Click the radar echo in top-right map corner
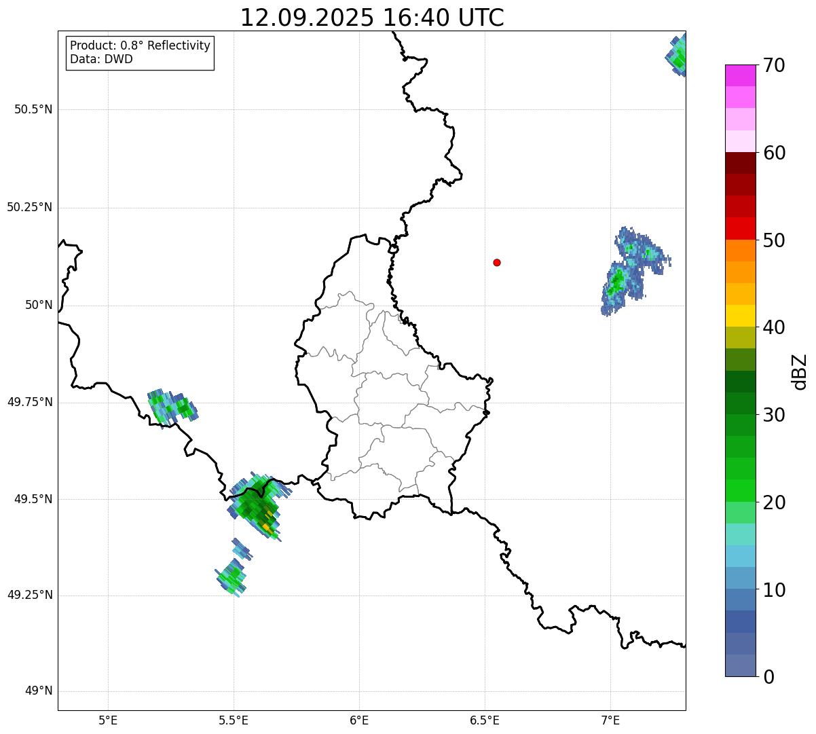Screen dimensions: 816x734 678,57
